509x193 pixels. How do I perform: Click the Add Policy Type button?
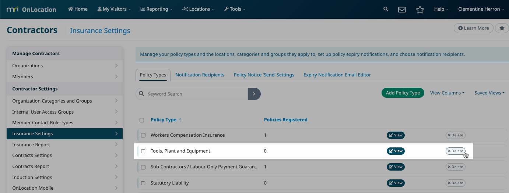[403, 93]
